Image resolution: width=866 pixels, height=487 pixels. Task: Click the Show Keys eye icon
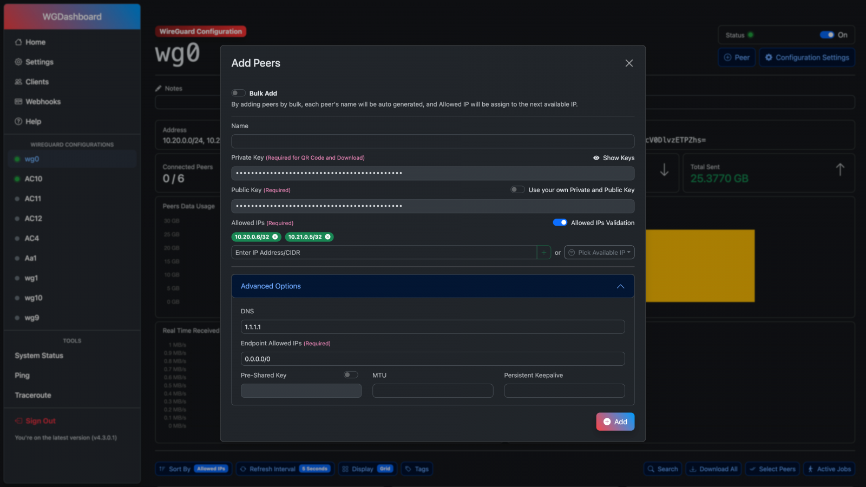pyautogui.click(x=596, y=158)
